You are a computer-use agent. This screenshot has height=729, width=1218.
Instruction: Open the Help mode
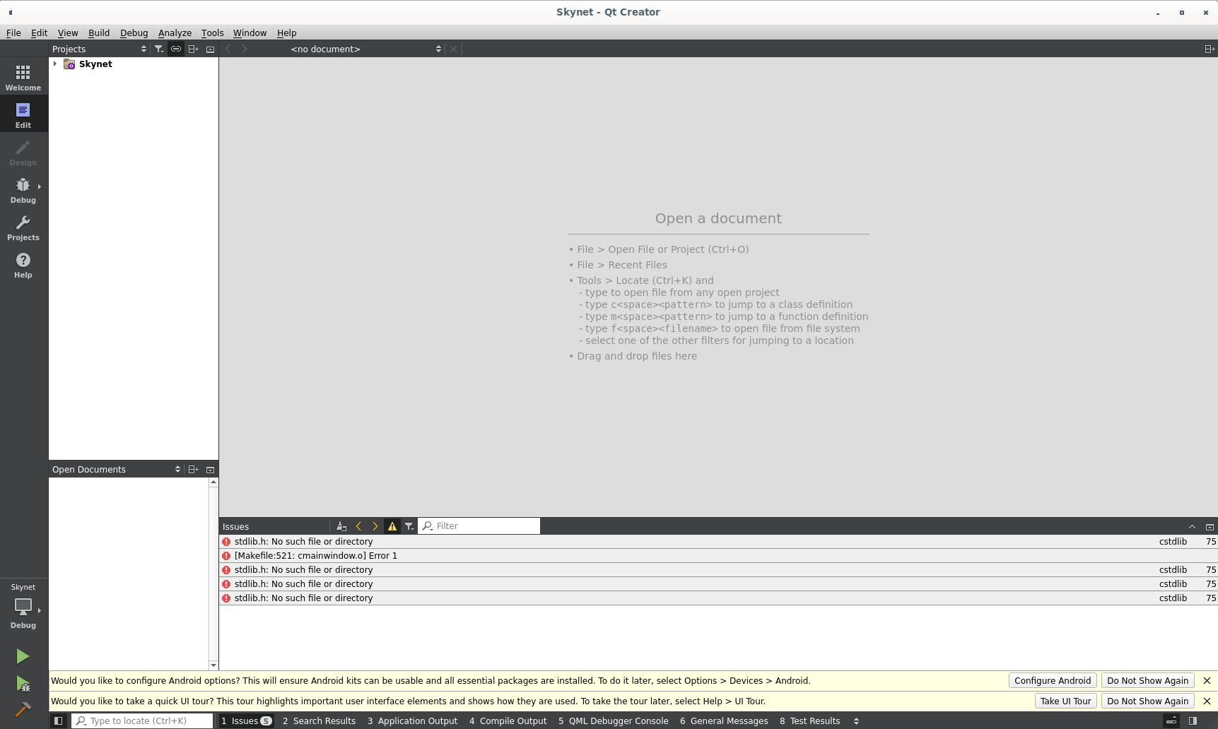(23, 264)
